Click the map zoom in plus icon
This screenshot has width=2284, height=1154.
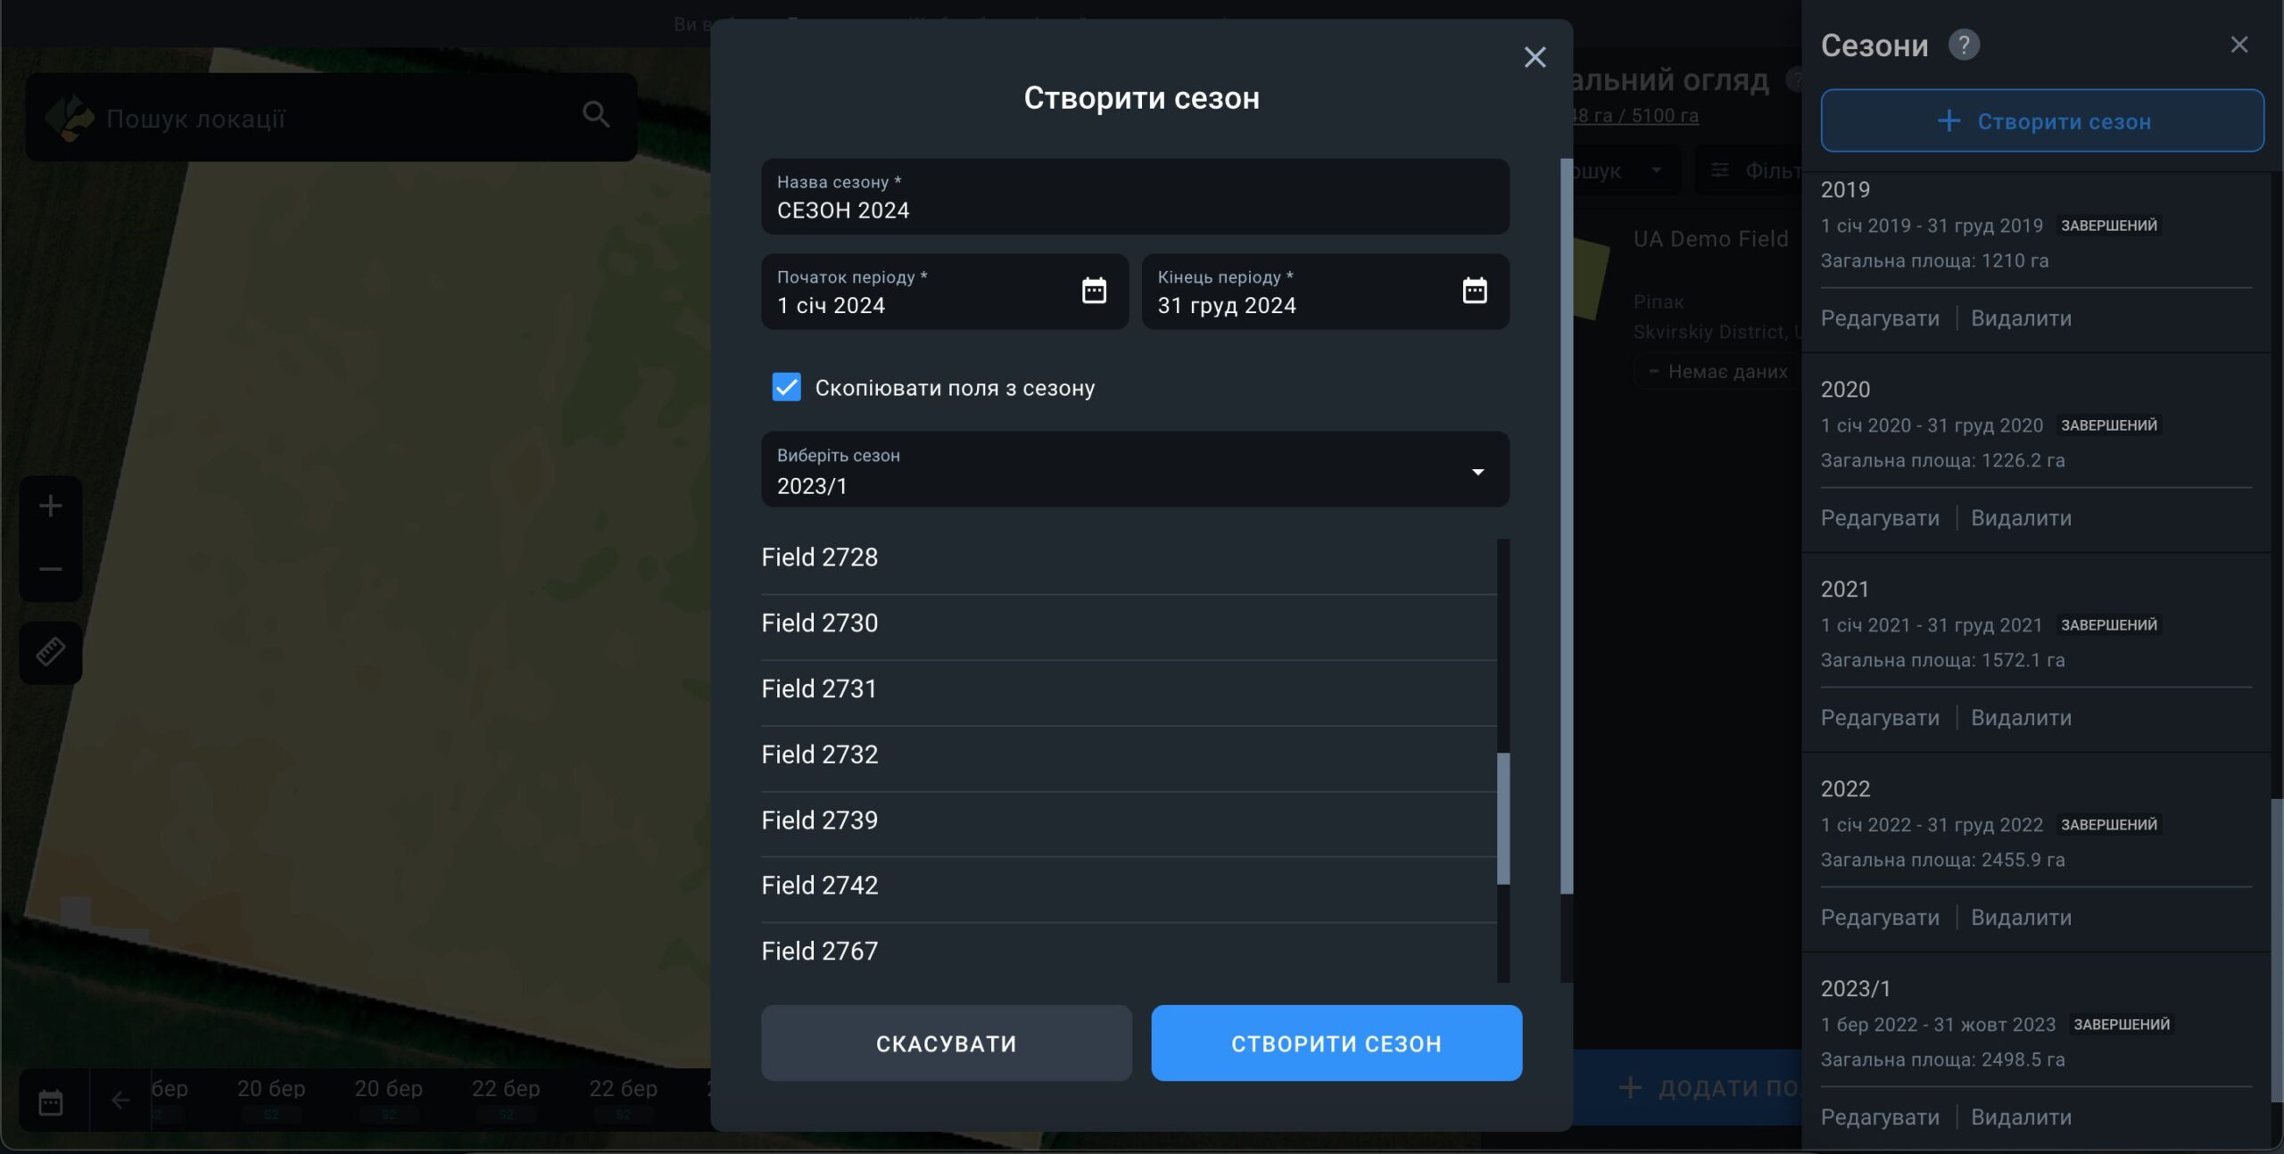51,507
